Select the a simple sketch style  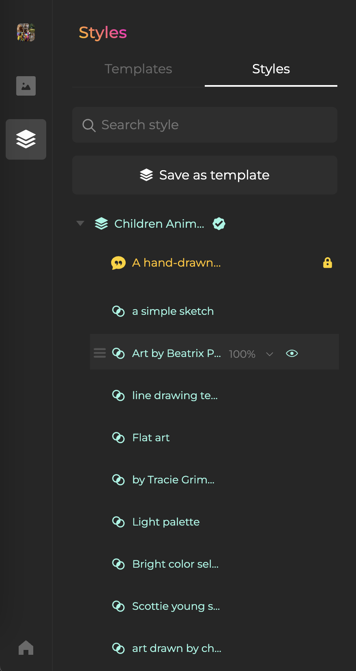coord(173,311)
